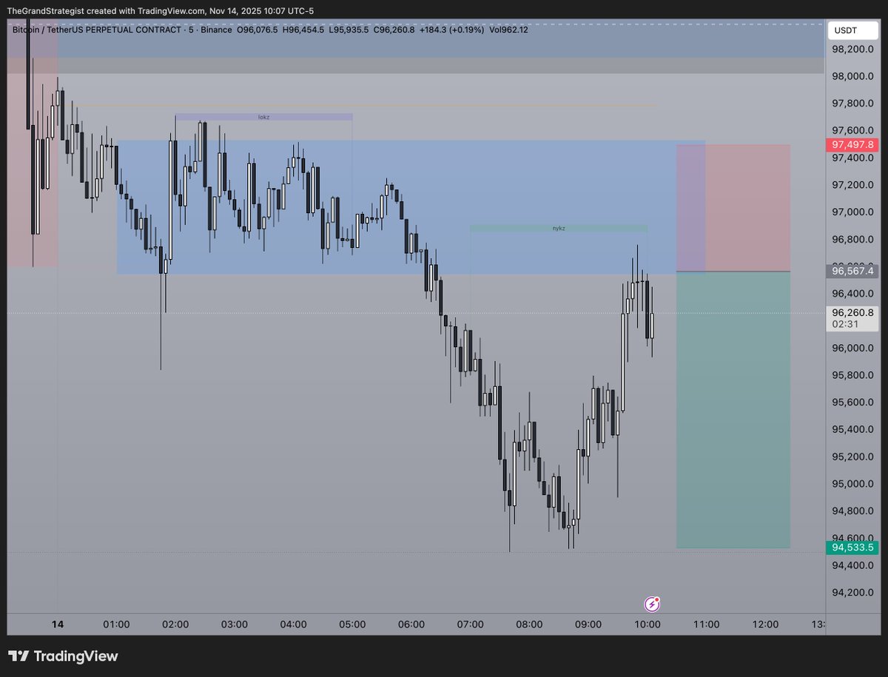The height and width of the screenshot is (677, 888).
Task: Click the 04:00 time axis label
Action: (x=294, y=624)
